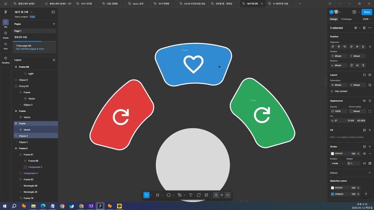The width and height of the screenshot is (374, 210).
Task: Open new tab with plus button
Action: tap(299, 4)
